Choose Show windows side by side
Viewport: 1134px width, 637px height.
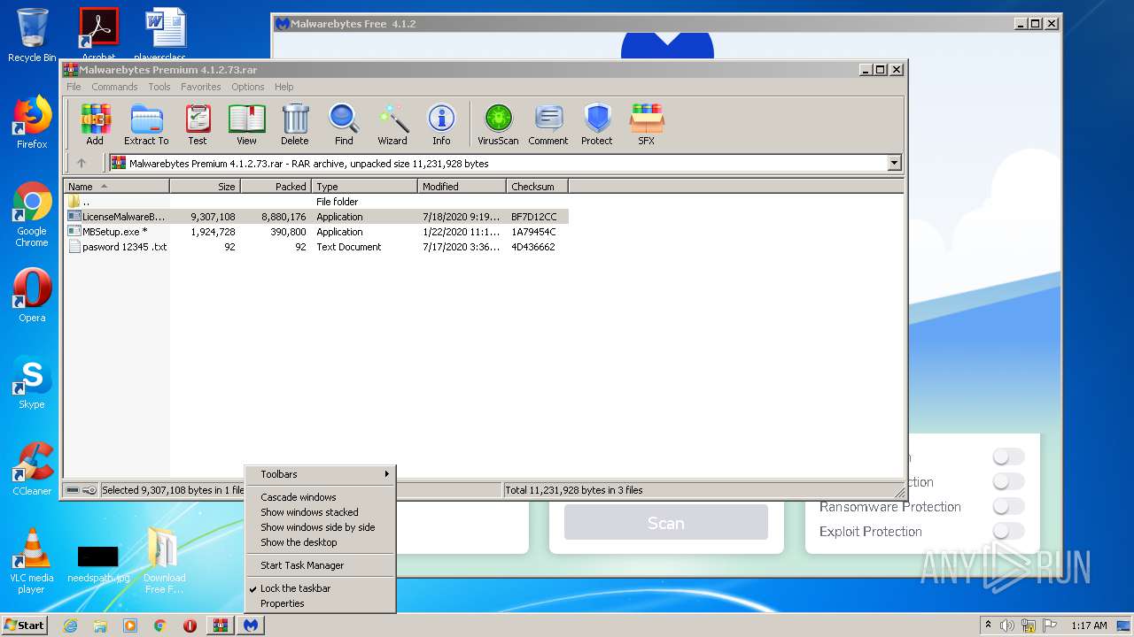click(x=320, y=527)
